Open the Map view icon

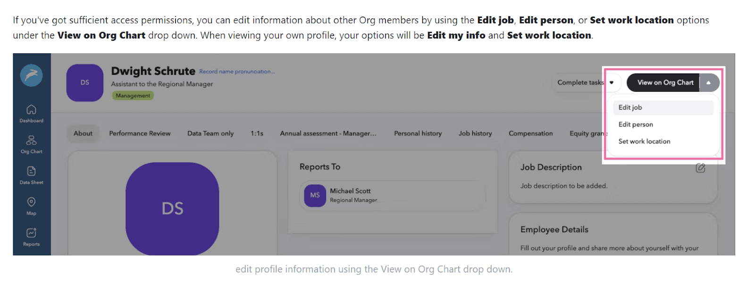[x=31, y=206]
